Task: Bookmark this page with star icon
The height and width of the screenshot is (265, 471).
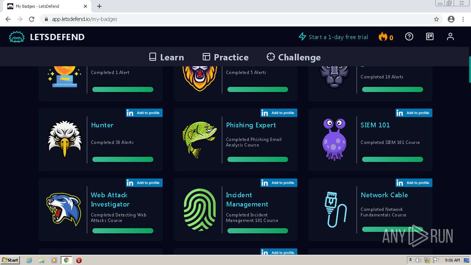Action: coord(436,19)
